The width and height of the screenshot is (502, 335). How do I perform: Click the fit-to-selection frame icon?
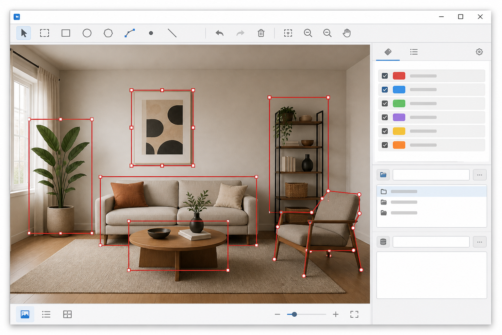tap(288, 33)
